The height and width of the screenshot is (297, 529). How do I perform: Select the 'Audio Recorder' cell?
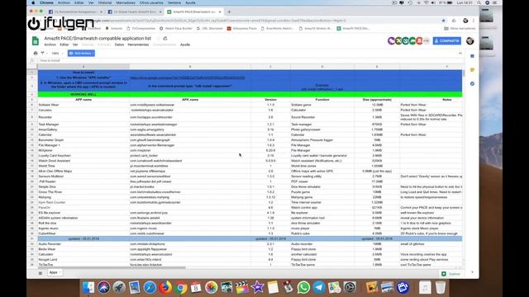coord(83,244)
